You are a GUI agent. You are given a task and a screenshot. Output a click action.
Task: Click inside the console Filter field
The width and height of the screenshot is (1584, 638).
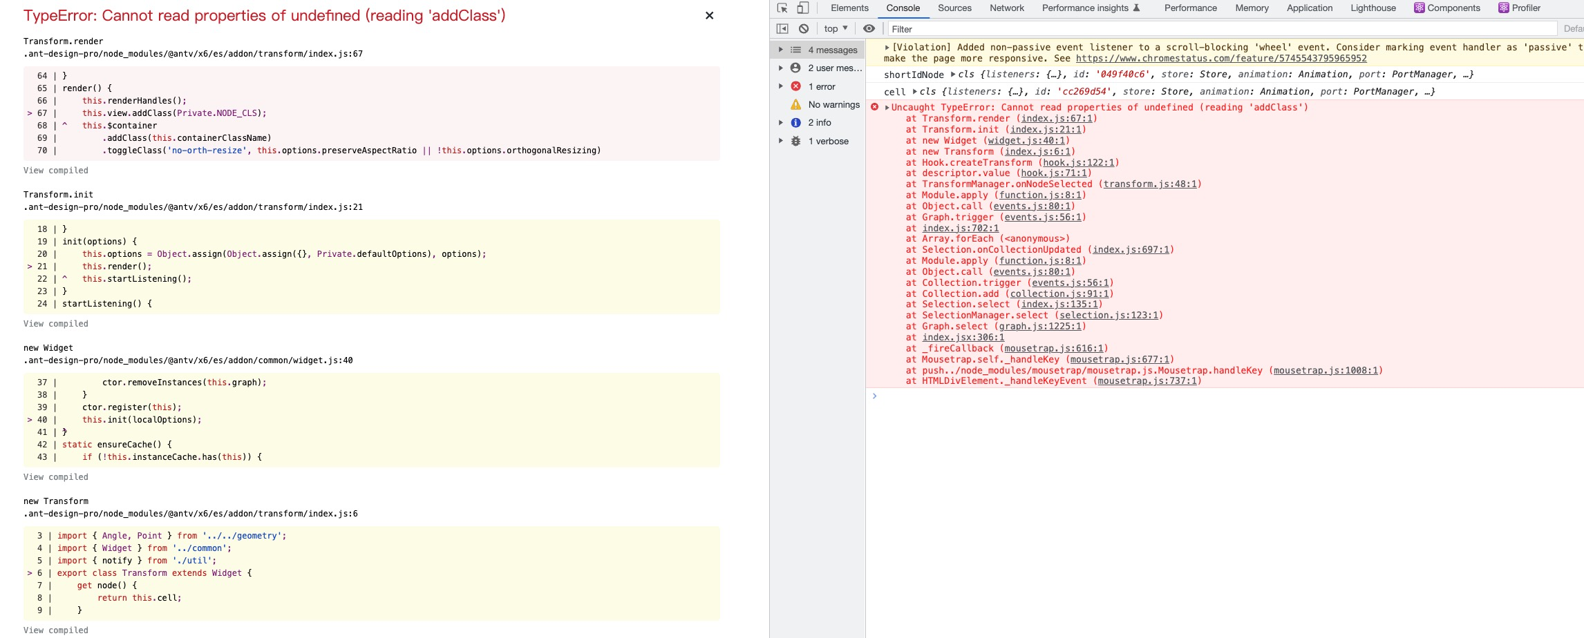pyautogui.click(x=968, y=28)
